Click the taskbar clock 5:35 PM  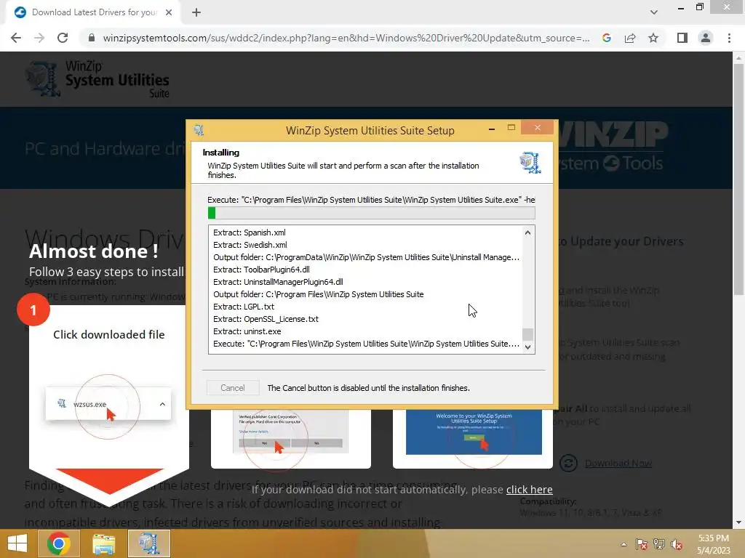tap(713, 538)
